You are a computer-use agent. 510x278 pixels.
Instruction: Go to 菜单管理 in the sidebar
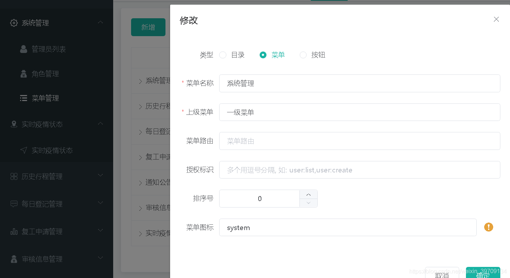[x=45, y=98]
